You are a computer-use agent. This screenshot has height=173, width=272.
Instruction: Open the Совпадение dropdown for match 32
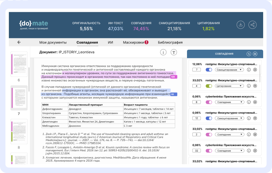(229, 151)
